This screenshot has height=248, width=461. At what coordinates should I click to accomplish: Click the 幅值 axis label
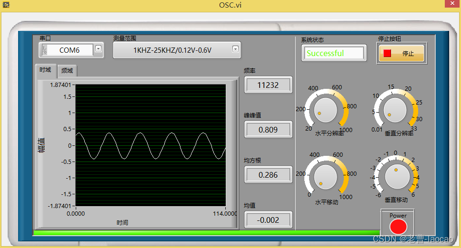(41, 145)
